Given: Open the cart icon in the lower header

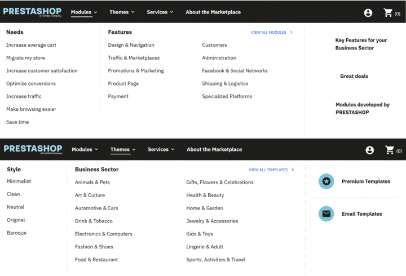Looking at the screenshot, I should (x=390, y=150).
